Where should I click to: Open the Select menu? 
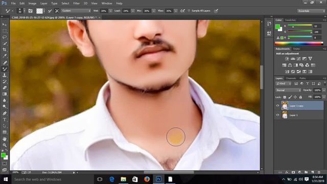click(65, 4)
